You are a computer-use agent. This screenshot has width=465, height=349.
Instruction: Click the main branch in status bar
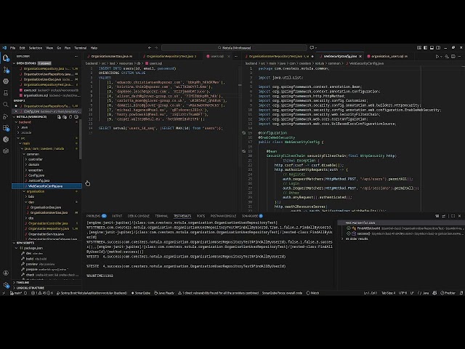(17, 293)
